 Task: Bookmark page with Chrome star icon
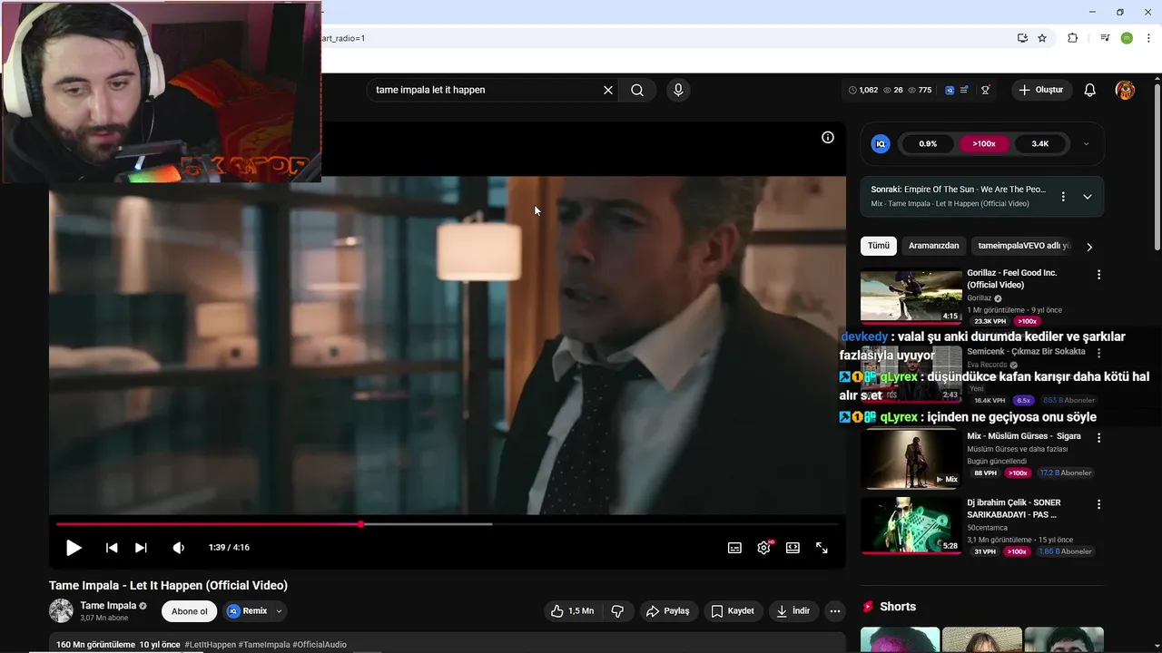click(1042, 38)
